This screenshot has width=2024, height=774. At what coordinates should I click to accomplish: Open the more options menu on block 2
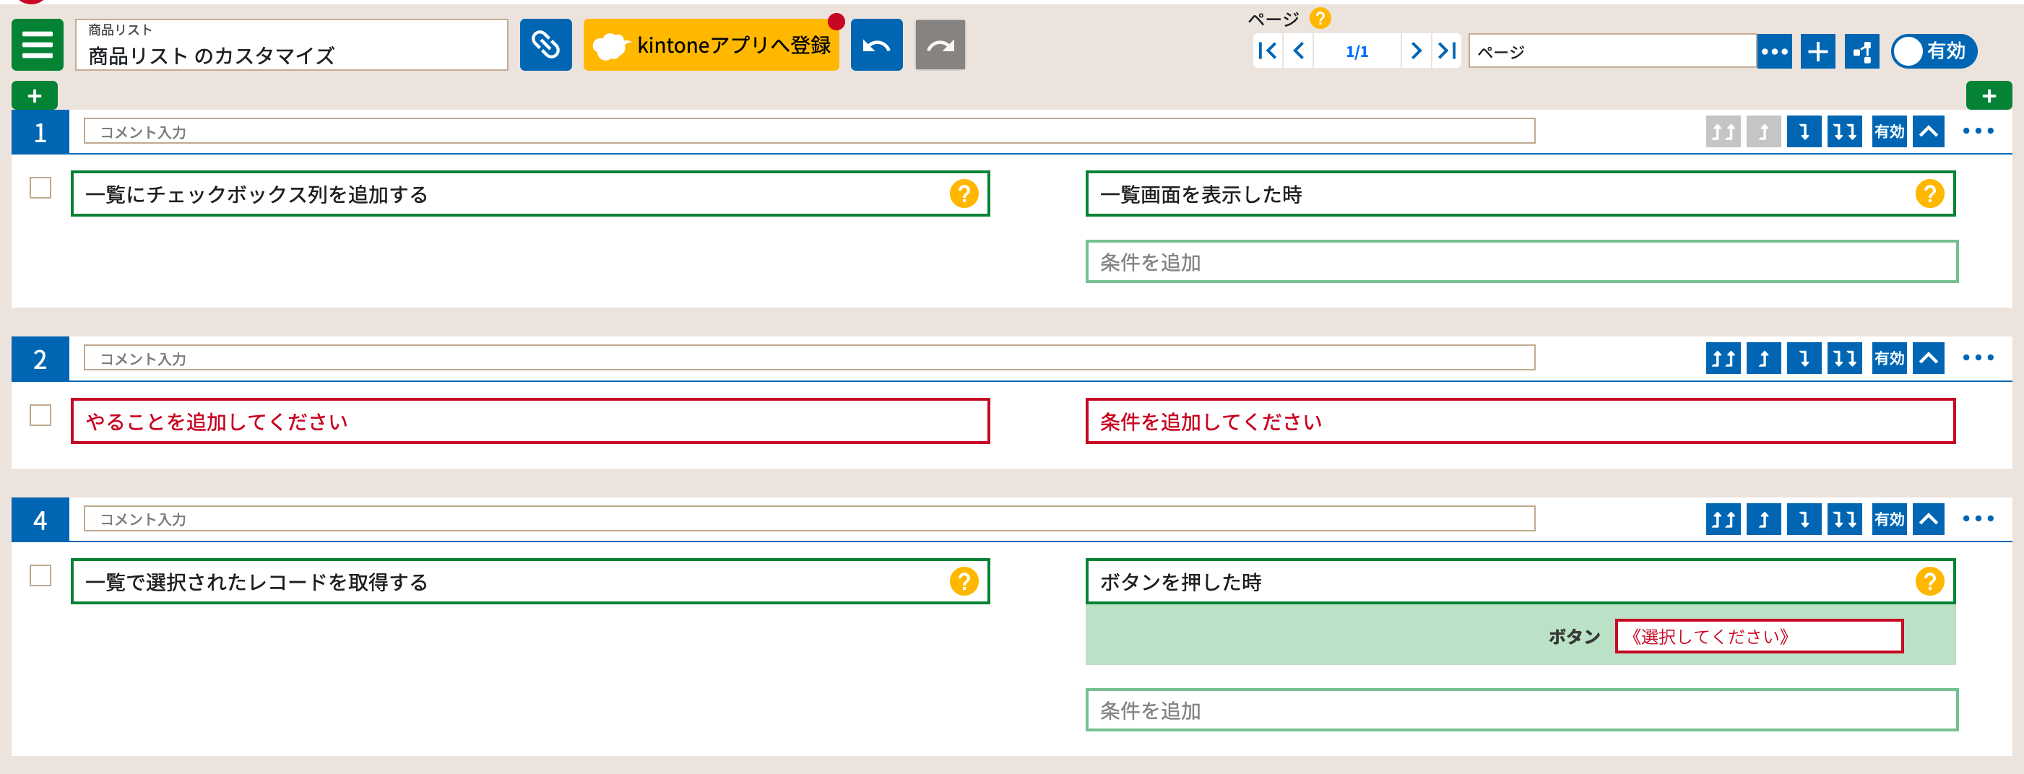pos(1978,358)
